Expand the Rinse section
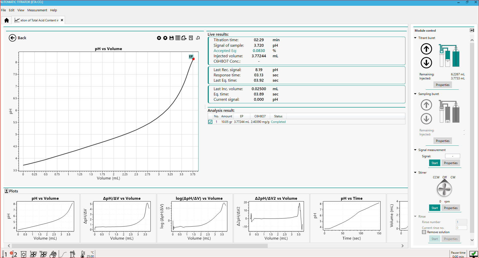The image size is (479, 258). point(415,217)
